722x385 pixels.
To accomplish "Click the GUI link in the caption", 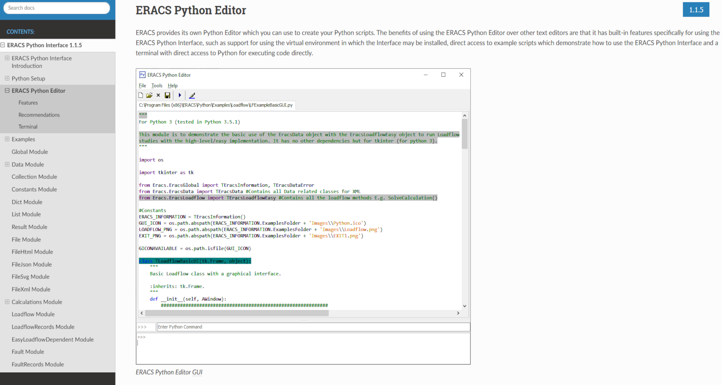I will click(x=197, y=372).
